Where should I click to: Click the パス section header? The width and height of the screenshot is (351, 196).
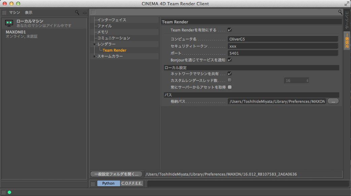[x=251, y=95]
